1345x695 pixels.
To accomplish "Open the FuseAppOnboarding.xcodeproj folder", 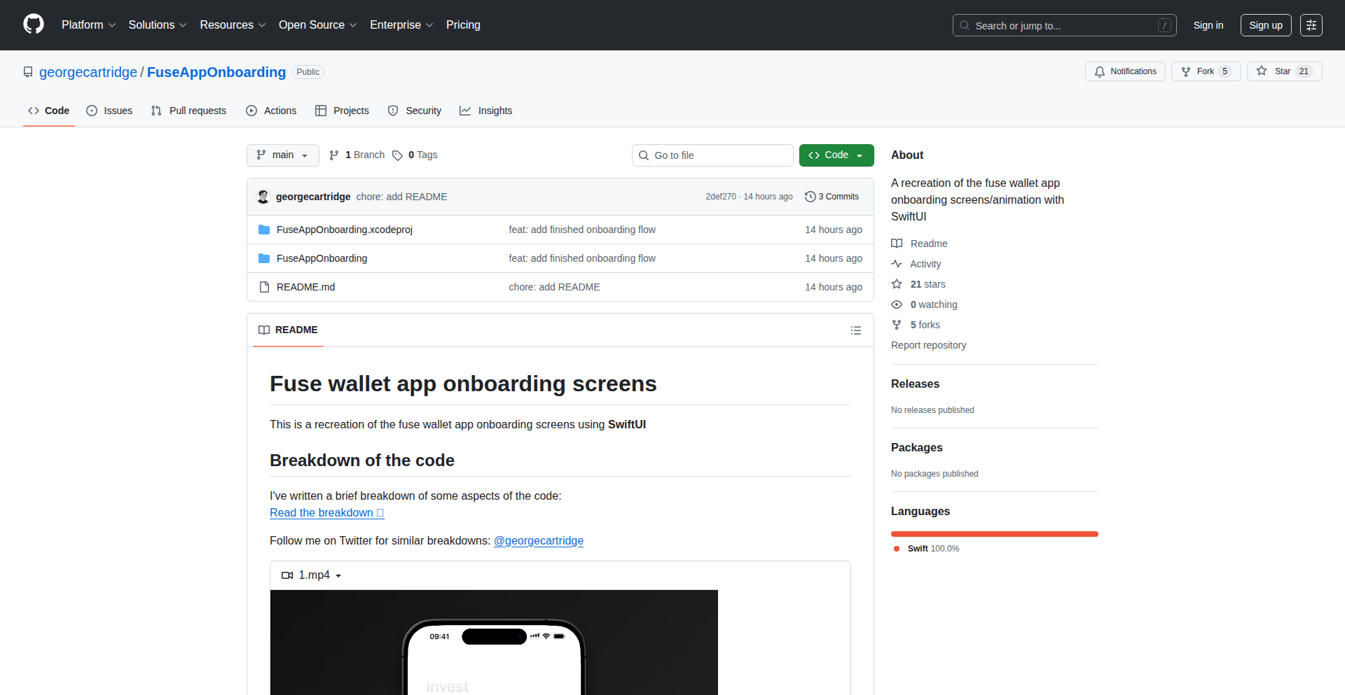I will 345,230.
